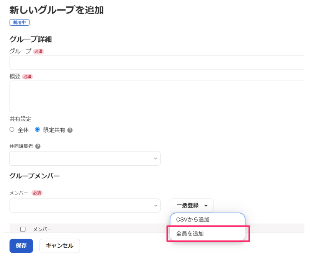Image resolution: width=318 pixels, height=255 pixels.
Task: Select the 限定共有 radio button
Action: (x=37, y=129)
